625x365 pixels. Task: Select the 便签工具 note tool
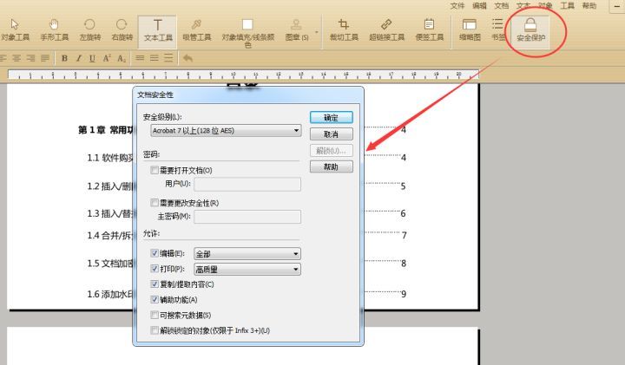(x=430, y=29)
